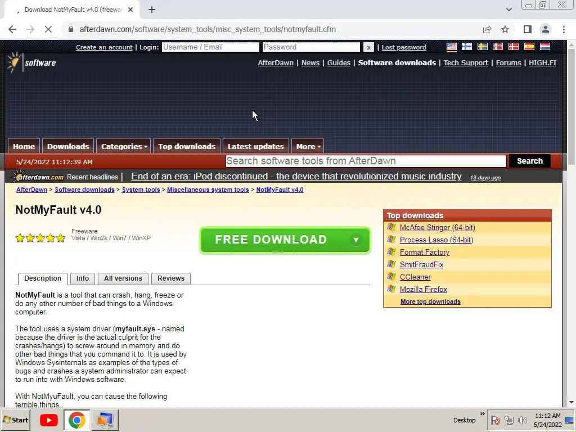Open the iPod discontinued headline
This screenshot has height=432, width=576.
click(x=296, y=176)
